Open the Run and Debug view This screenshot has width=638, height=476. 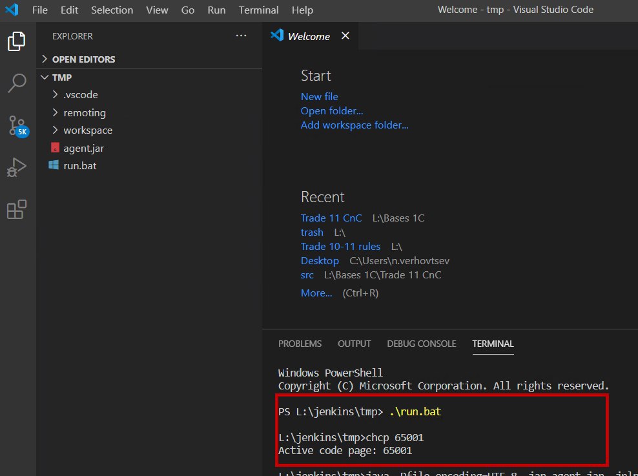(17, 167)
